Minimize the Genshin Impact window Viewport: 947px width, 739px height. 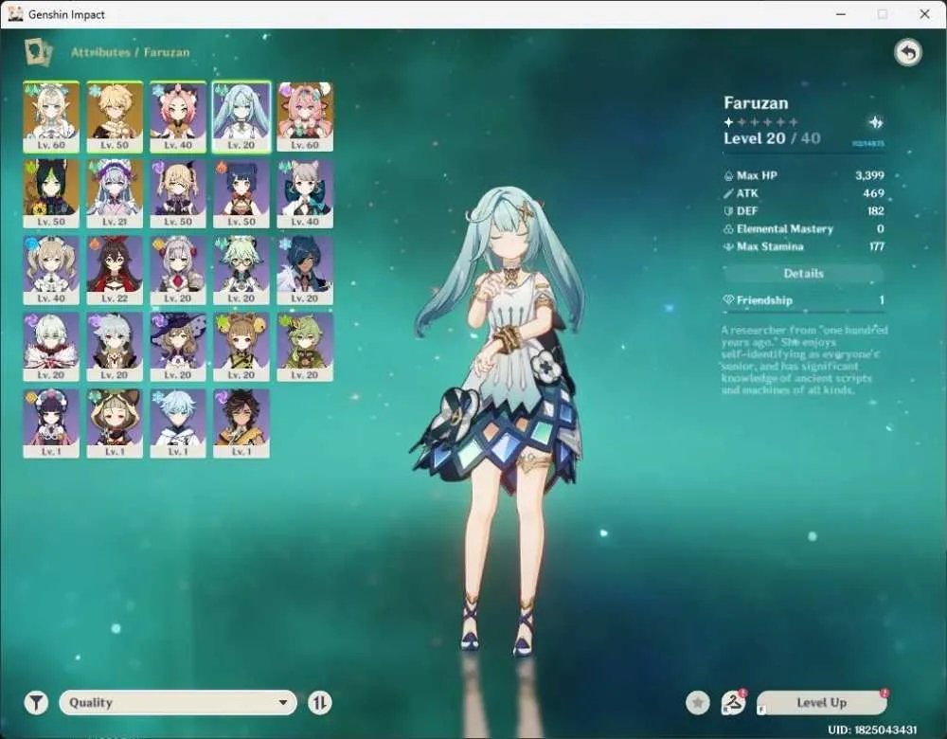(x=841, y=14)
